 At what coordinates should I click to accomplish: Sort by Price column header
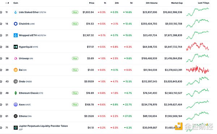click(x=92, y=3)
